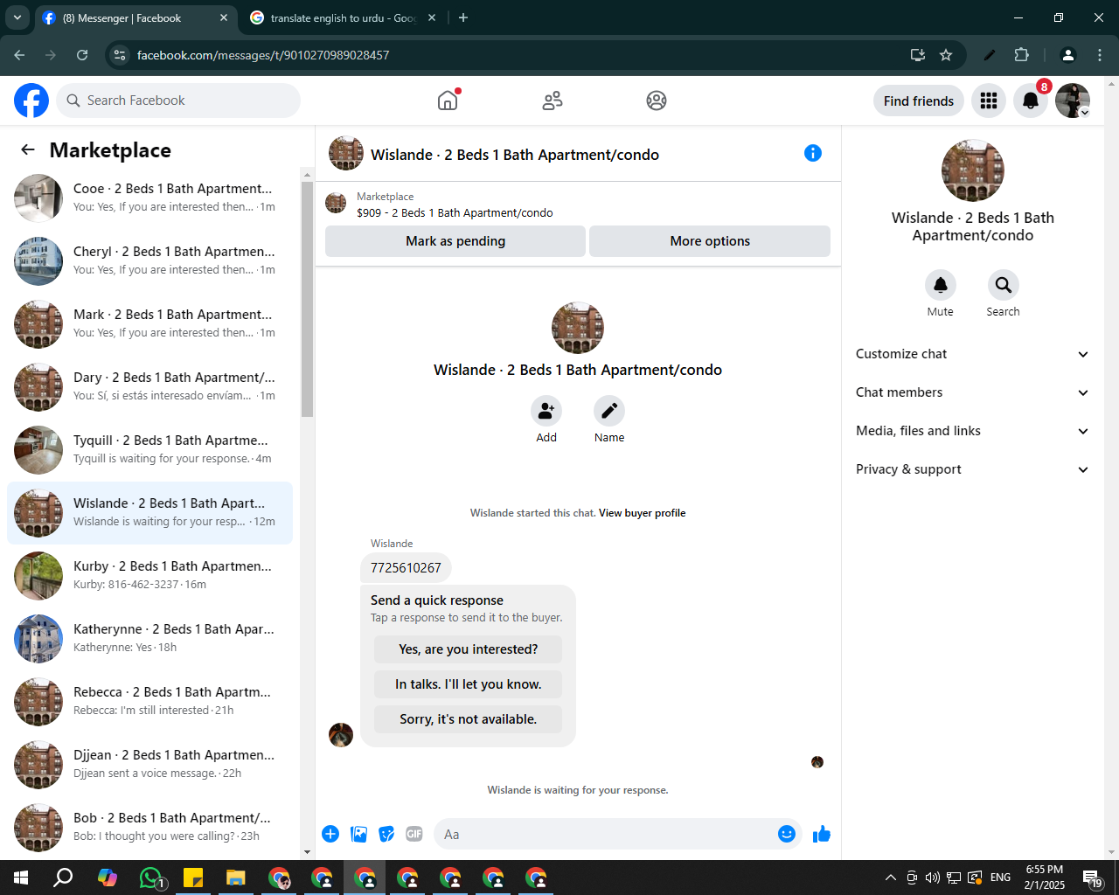
Task: Edit chat Name with pencil icon
Action: [609, 410]
